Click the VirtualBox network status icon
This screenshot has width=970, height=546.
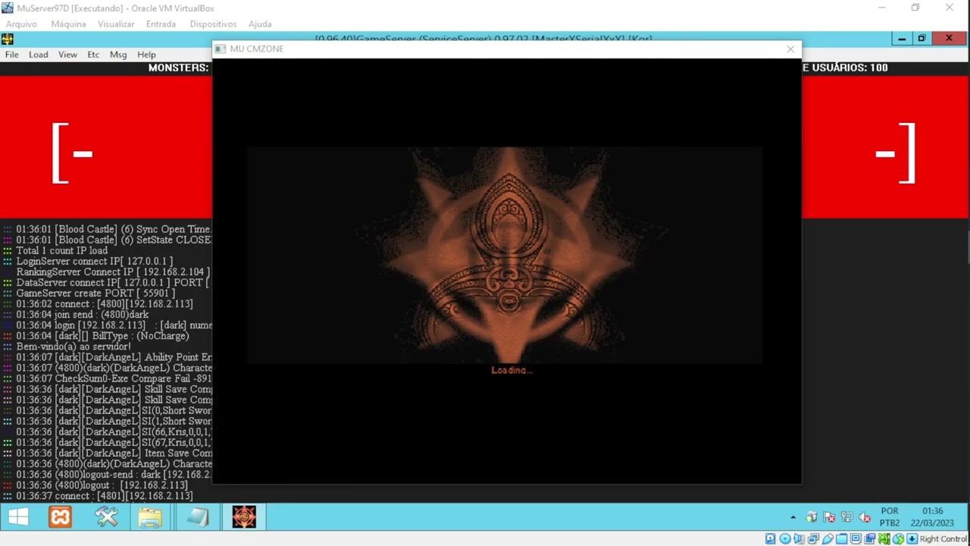click(x=813, y=539)
